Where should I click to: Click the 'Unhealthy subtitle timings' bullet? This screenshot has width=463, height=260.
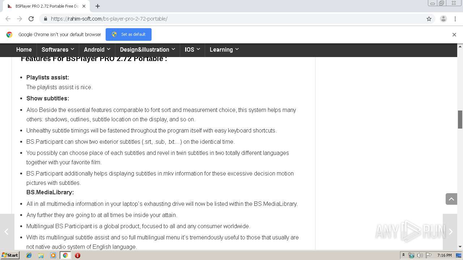pos(152,130)
